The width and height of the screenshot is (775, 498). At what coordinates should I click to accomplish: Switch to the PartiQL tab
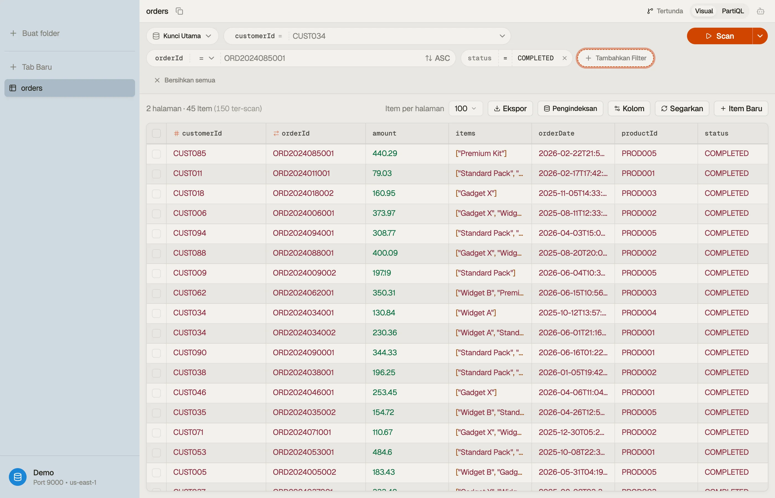[x=733, y=11]
